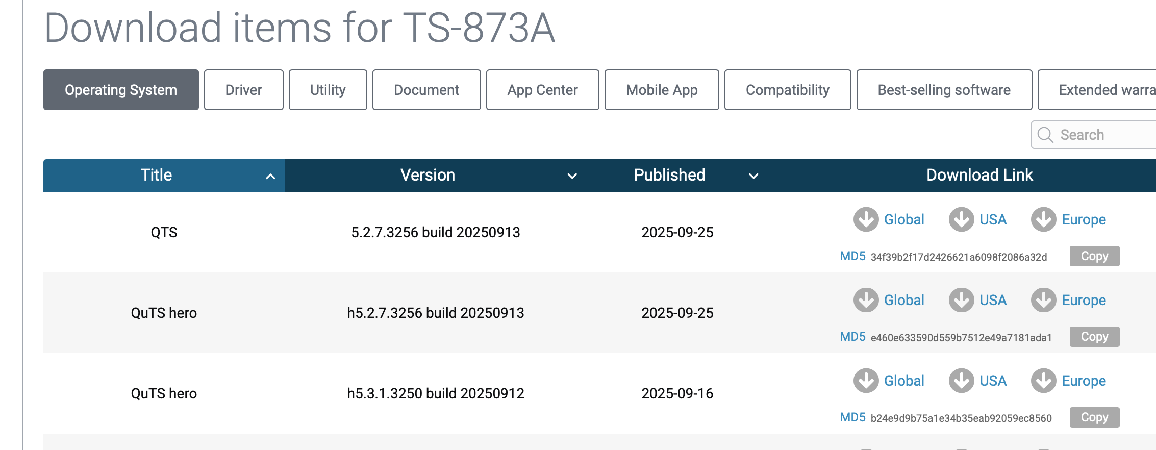Click Europe download icon for QTS 5.2.7.3256
Viewport: 1156px width, 450px height.
(1043, 219)
